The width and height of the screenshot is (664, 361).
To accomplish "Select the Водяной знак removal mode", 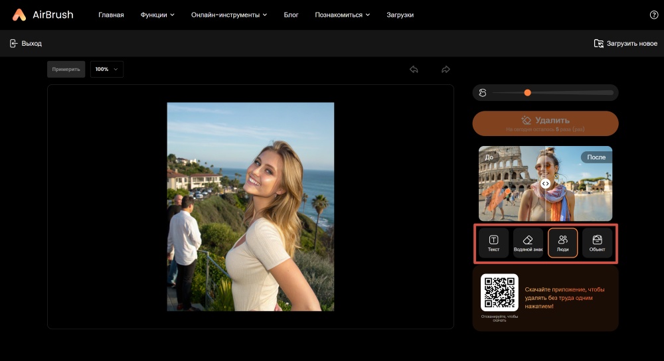I will click(x=528, y=243).
